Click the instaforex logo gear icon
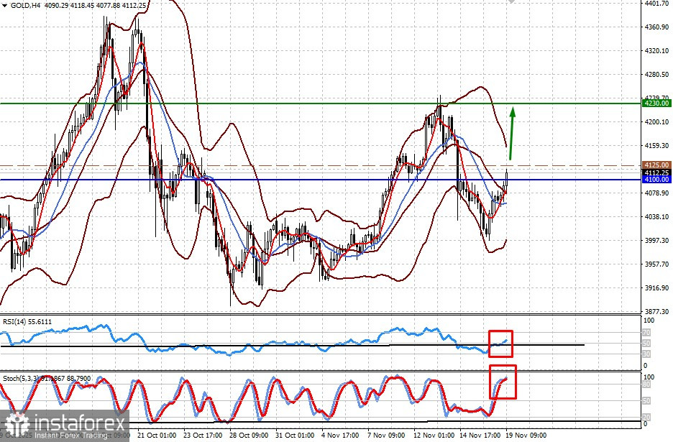Image resolution: width=673 pixels, height=442 pixels. click(x=17, y=425)
